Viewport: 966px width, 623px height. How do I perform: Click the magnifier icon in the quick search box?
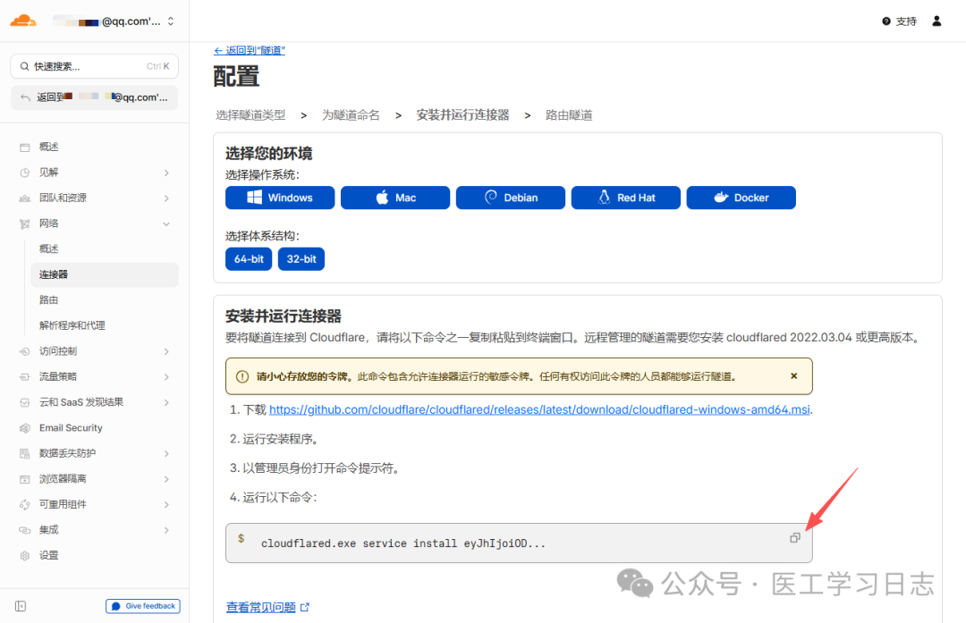24,65
